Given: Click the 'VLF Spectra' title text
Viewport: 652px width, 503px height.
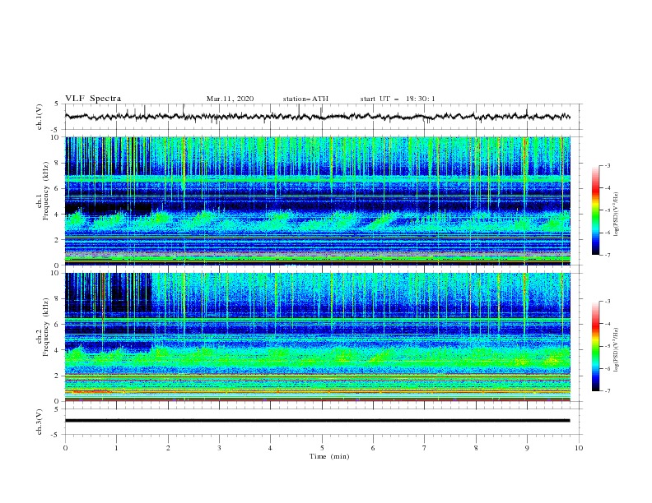Looking at the screenshot, I should coord(93,99).
